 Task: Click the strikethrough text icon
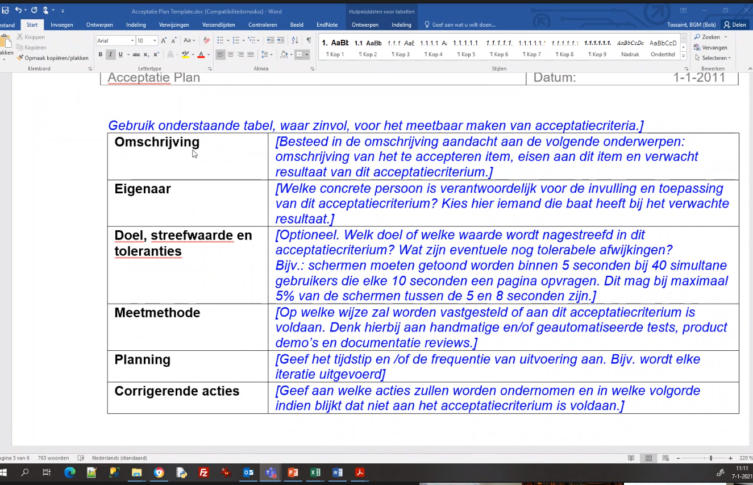[x=136, y=55]
